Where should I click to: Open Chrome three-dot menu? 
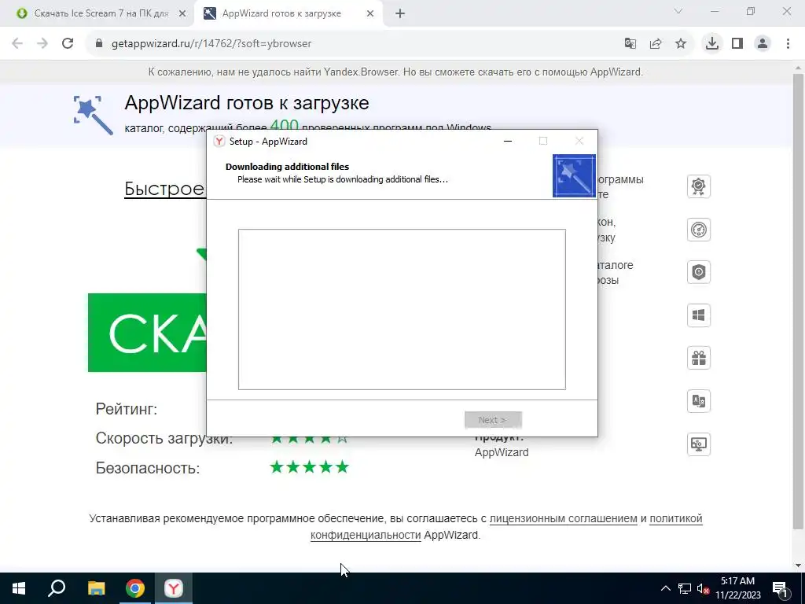(788, 44)
